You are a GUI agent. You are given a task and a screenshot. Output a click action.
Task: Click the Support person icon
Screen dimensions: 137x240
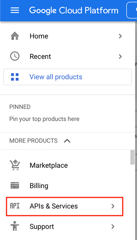click(15, 226)
